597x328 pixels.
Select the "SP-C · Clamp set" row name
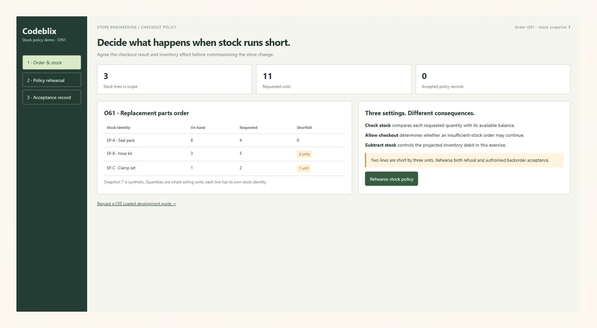pos(121,168)
